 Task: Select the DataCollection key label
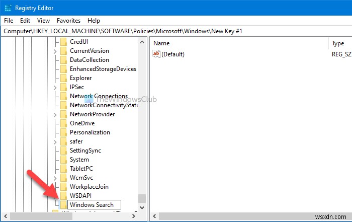(90, 60)
